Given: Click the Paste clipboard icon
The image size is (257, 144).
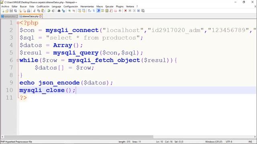Looking at the screenshot, I should click(43, 11).
